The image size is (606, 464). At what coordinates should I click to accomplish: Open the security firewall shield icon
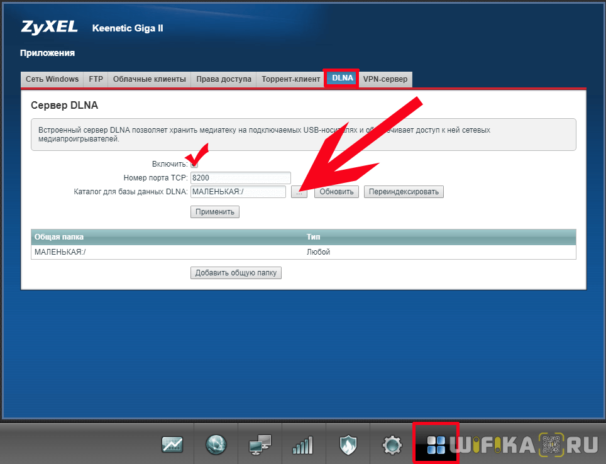(x=348, y=445)
